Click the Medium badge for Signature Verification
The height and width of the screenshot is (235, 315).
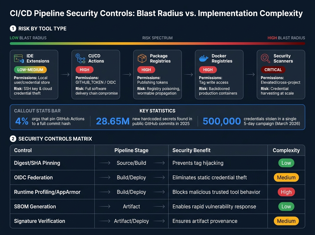[x=286, y=221]
